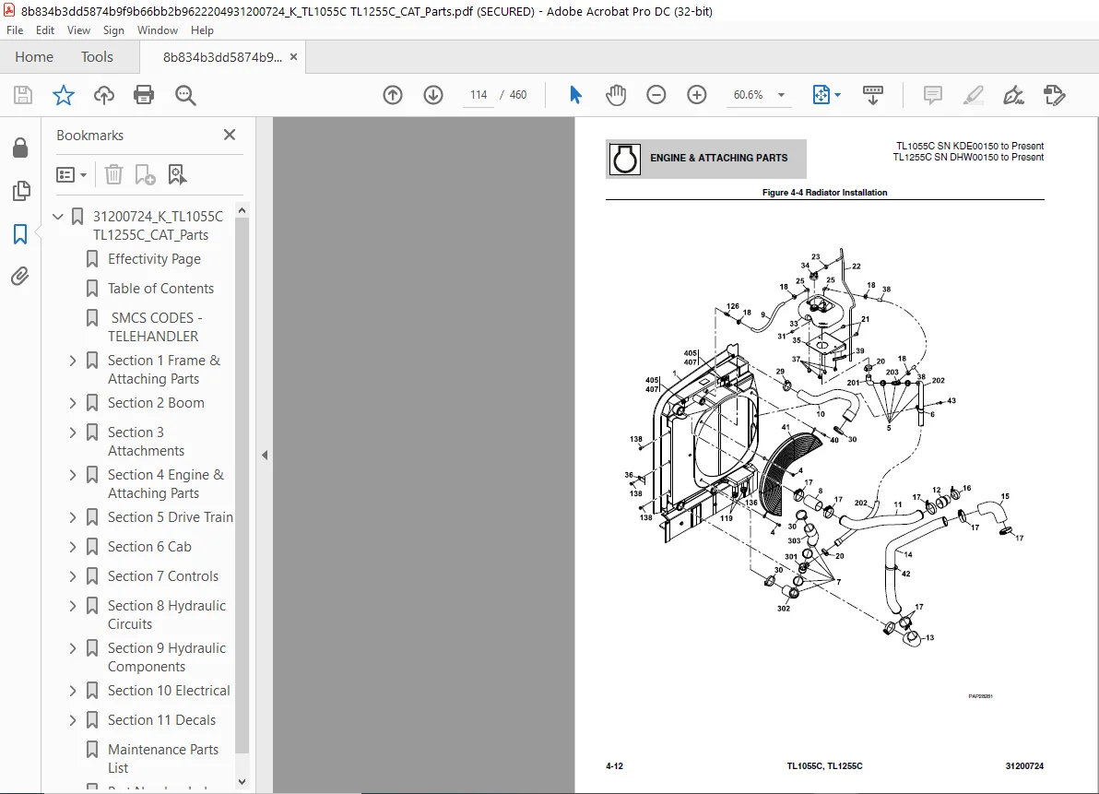Switch to the Home tab
Image resolution: width=1099 pixels, height=794 pixels.
[x=34, y=57]
